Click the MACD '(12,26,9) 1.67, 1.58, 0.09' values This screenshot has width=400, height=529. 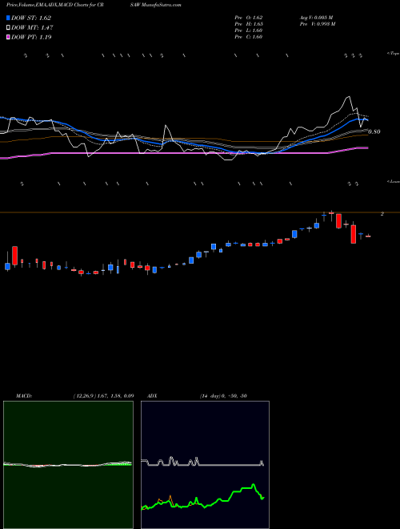coord(103,396)
